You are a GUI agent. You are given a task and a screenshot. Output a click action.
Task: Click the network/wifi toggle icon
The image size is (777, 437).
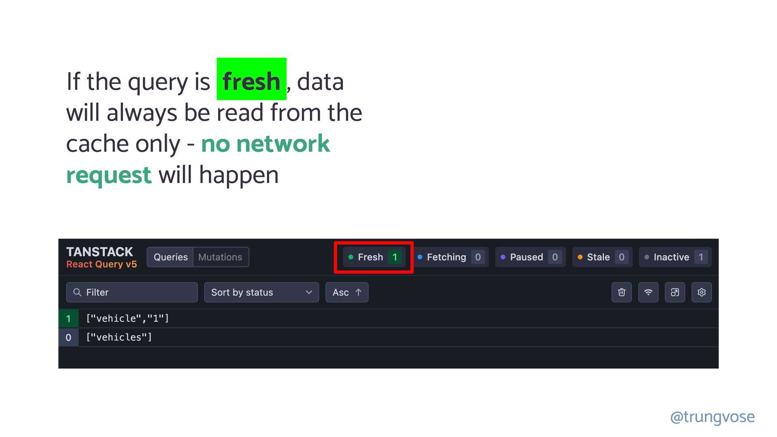[x=648, y=293]
